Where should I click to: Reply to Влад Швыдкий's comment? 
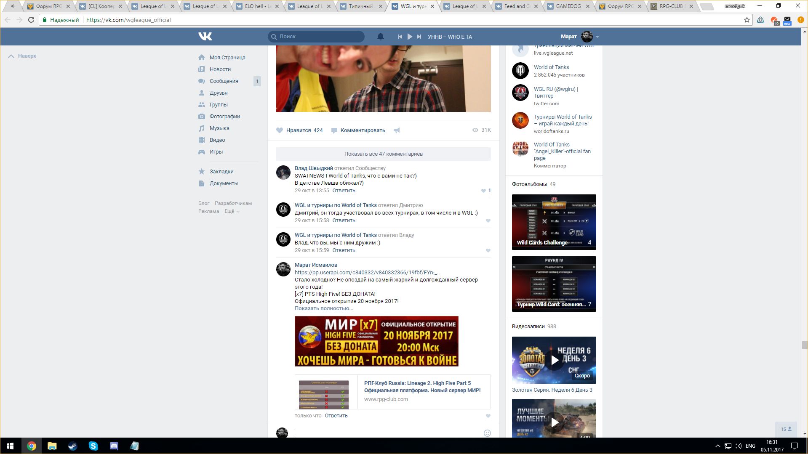coord(344,191)
